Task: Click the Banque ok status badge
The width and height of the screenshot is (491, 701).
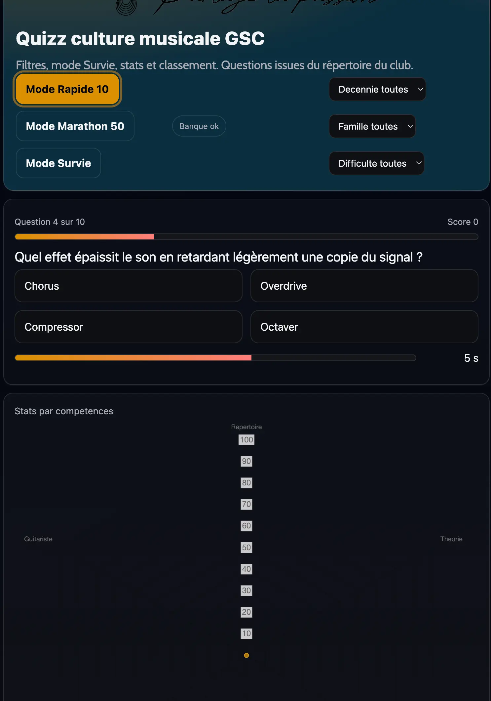Action: click(x=199, y=126)
